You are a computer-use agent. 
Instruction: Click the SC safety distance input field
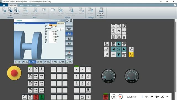pyautogui.click(x=53, y=25)
